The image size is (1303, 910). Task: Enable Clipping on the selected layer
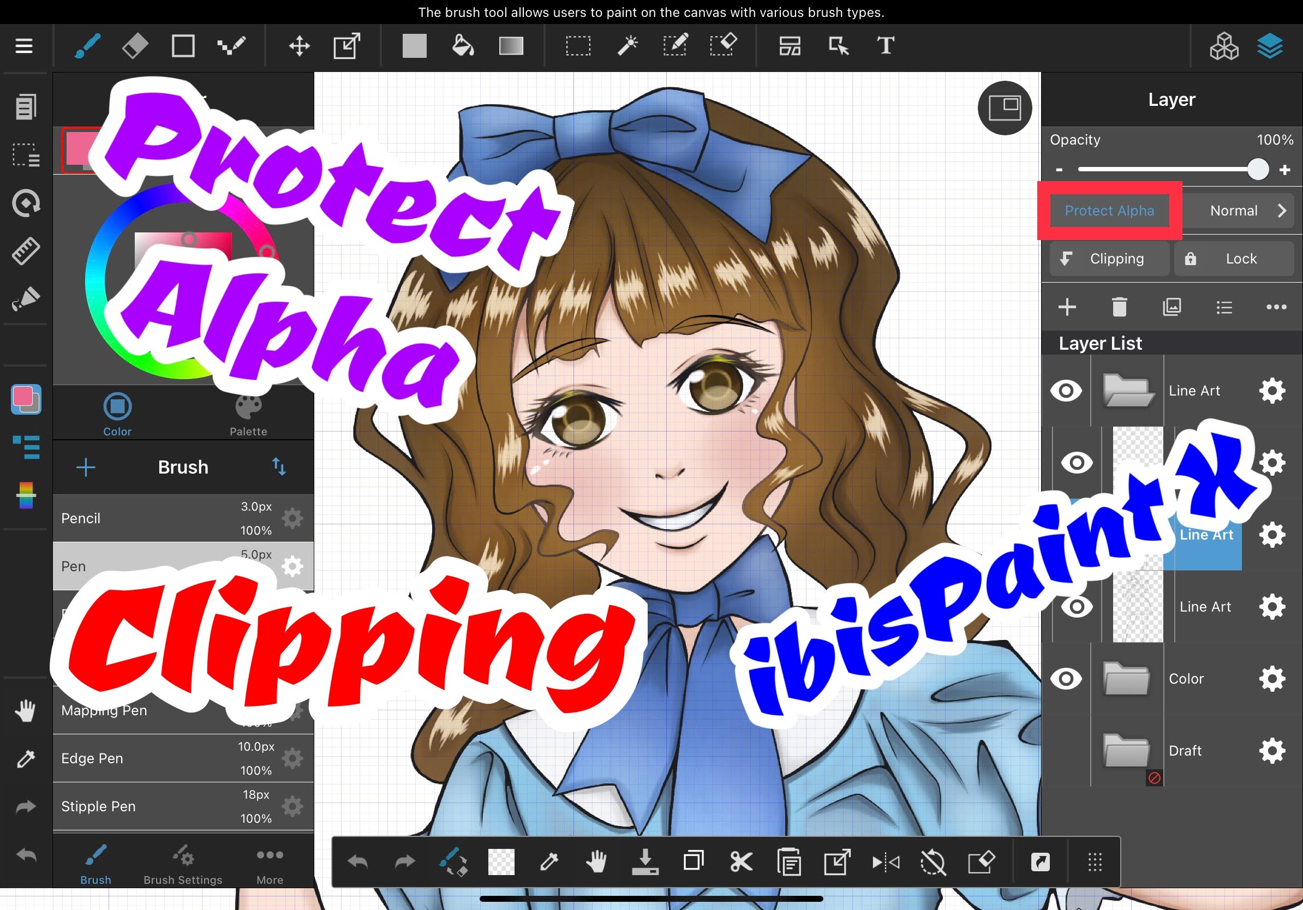coord(1109,259)
